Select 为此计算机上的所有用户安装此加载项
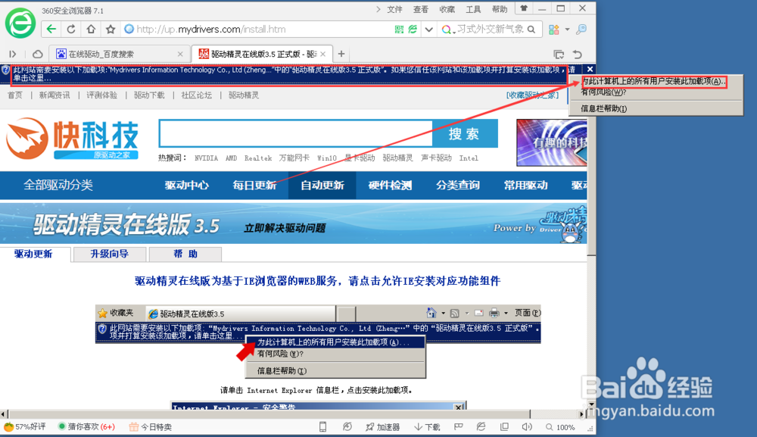This screenshot has height=437, width=757. coord(654,81)
